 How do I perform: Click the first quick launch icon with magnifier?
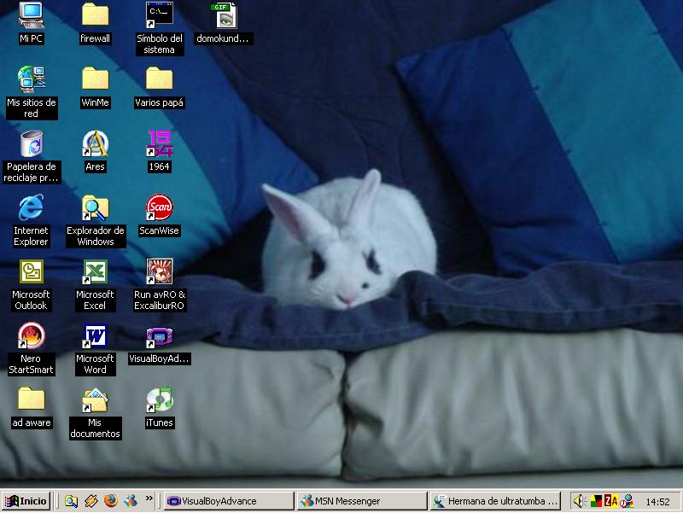point(71,501)
